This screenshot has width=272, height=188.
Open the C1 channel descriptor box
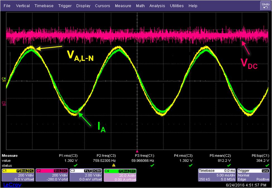point(18,175)
